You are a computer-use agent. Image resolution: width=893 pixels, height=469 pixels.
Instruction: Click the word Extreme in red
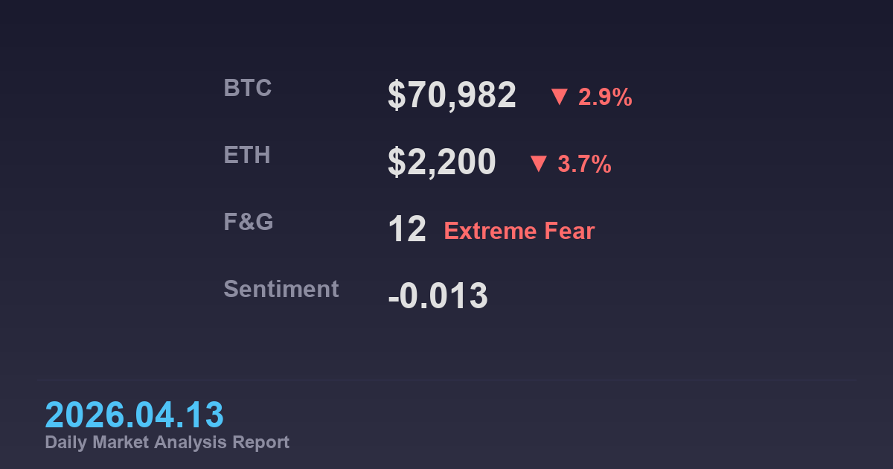click(490, 232)
